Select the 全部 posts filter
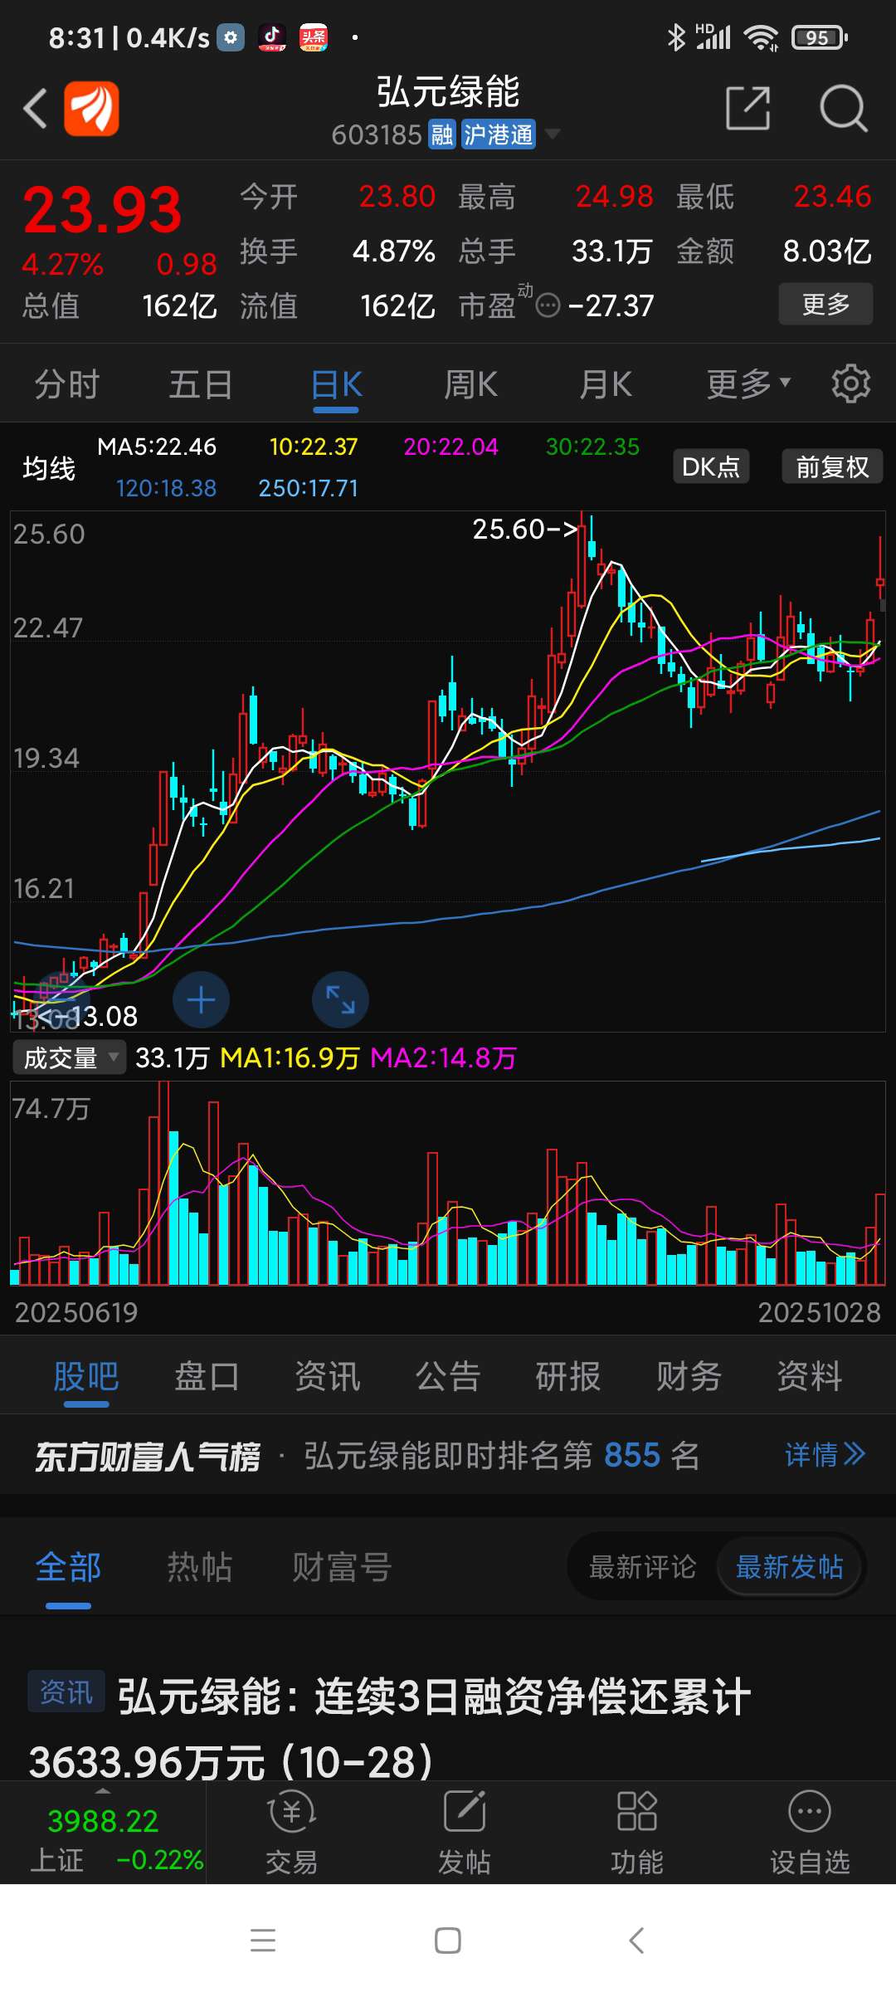 pos(68,1567)
